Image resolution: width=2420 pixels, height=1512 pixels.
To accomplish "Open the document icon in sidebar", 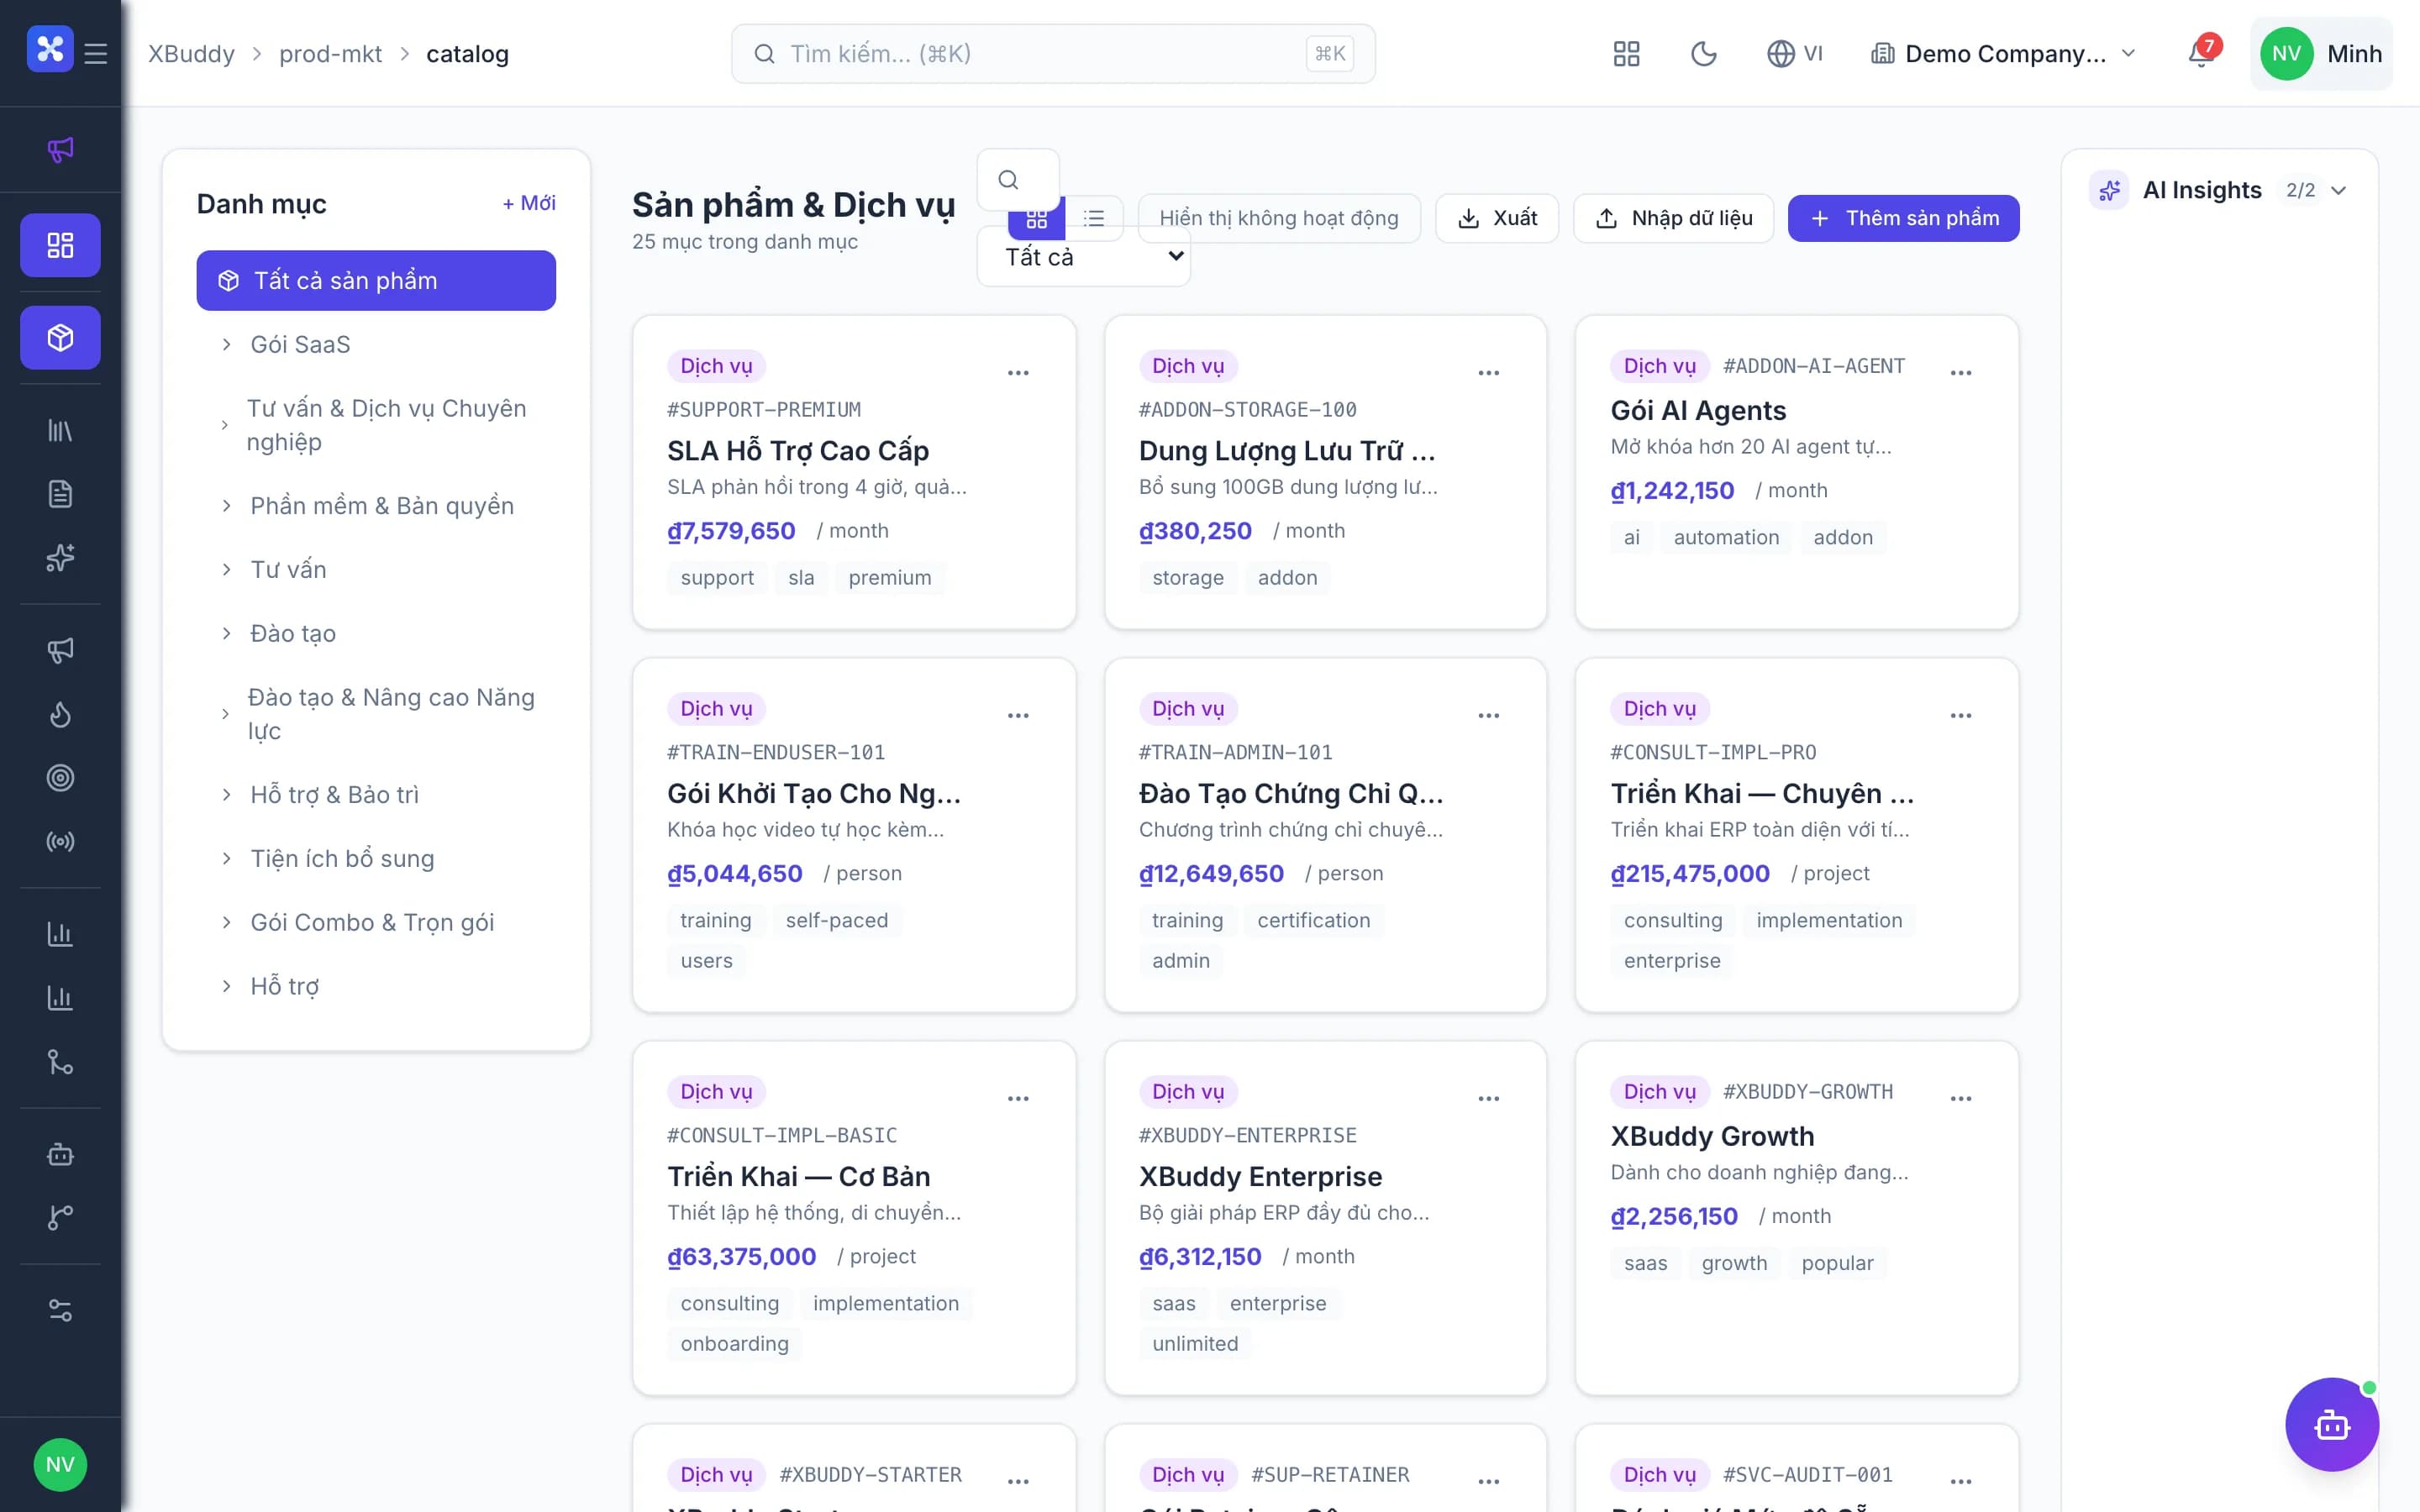I will pyautogui.click(x=60, y=494).
